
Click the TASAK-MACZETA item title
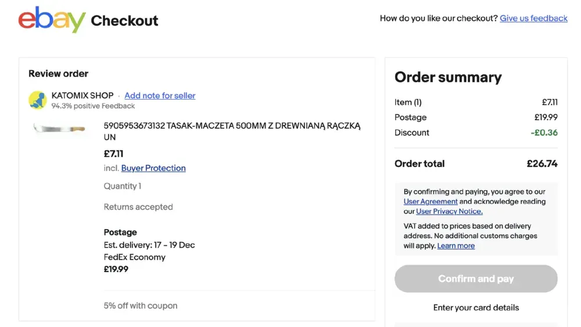coord(232,131)
